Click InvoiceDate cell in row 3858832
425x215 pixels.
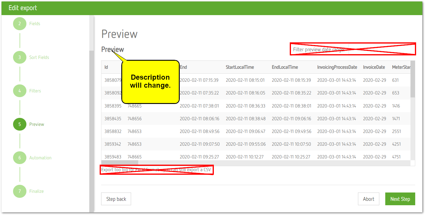point(375,131)
